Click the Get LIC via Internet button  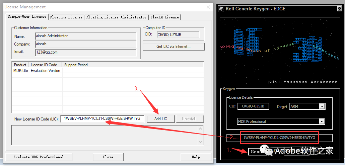point(174,47)
